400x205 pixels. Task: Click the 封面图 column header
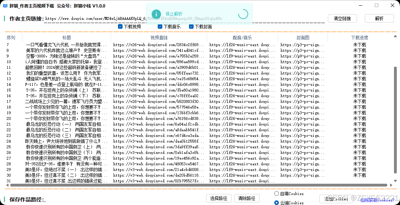tap(303, 38)
